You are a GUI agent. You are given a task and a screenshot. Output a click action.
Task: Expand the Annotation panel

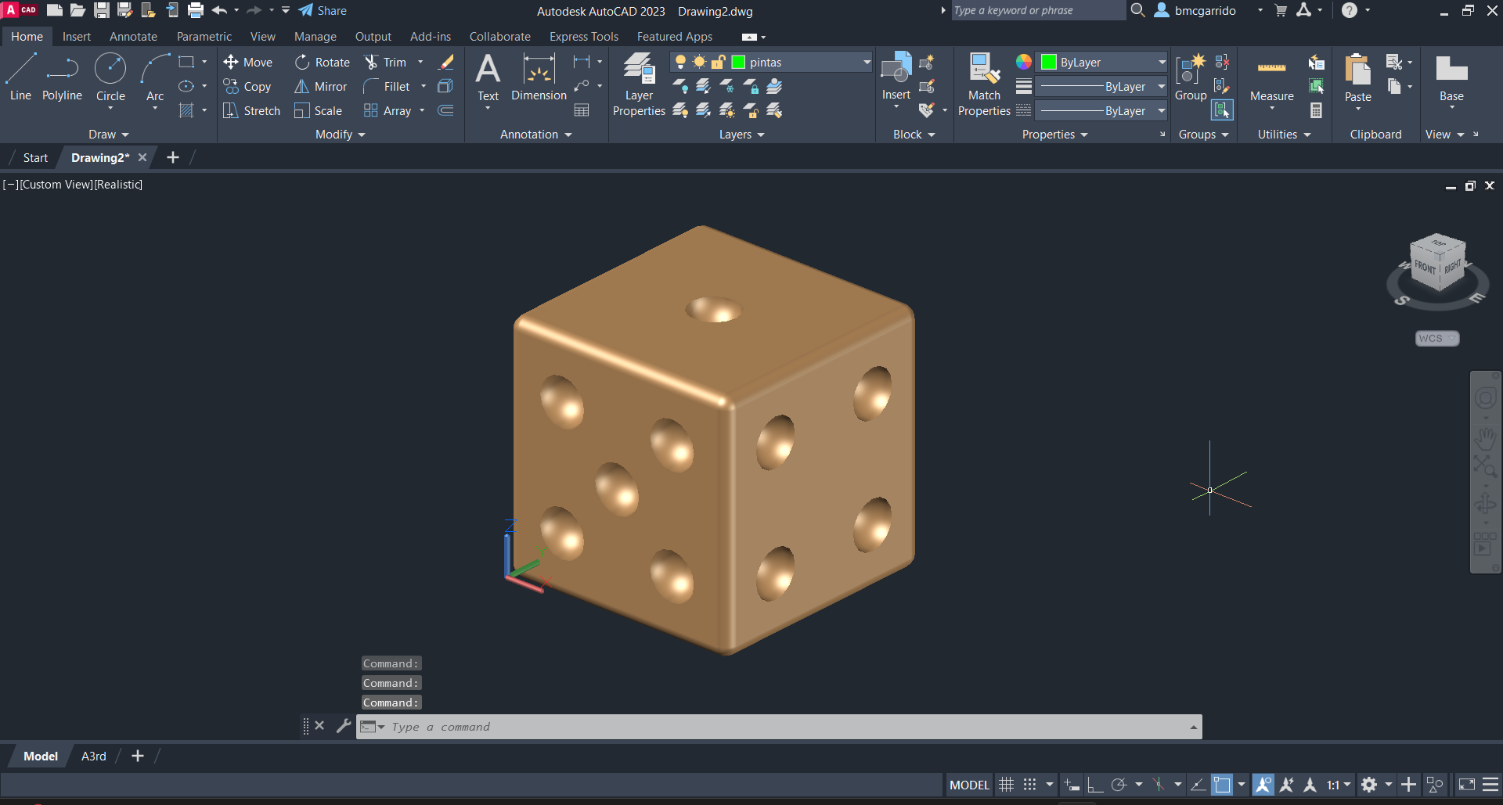tap(536, 135)
